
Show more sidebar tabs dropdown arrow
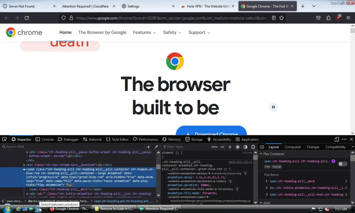point(353,147)
